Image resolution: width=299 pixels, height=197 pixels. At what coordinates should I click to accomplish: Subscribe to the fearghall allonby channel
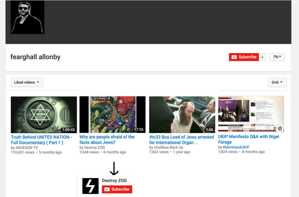pos(243,57)
